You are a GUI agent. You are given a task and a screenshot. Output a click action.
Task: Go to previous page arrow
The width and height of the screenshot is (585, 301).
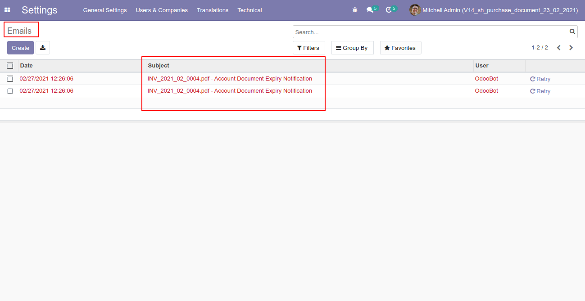tap(558, 48)
